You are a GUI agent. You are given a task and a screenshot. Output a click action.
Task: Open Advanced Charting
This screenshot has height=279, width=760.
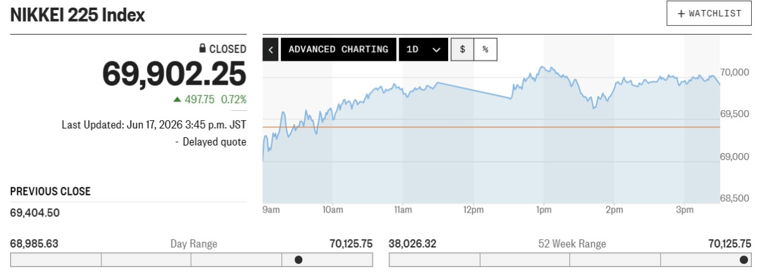[338, 49]
